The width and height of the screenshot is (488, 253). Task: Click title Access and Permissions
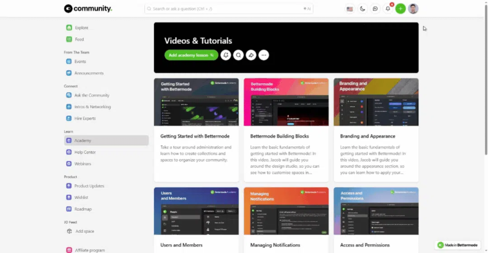365,245
